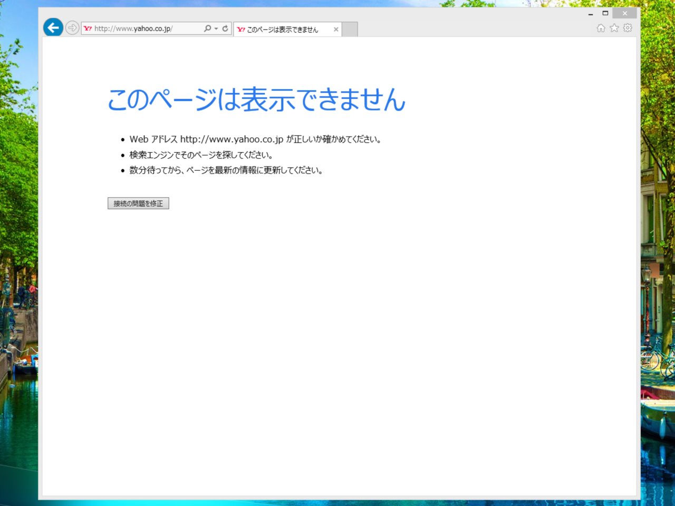Close the Internet Explorer window

pos(624,14)
